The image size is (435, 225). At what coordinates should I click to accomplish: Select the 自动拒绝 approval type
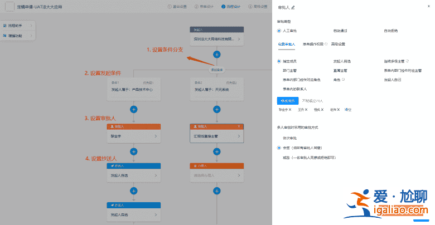pos(390,31)
